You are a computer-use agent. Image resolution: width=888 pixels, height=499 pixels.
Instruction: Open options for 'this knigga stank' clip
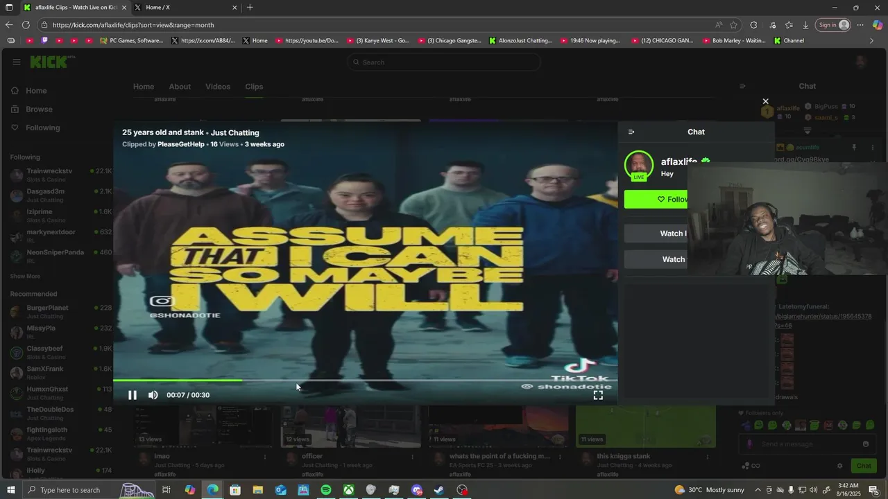(708, 457)
